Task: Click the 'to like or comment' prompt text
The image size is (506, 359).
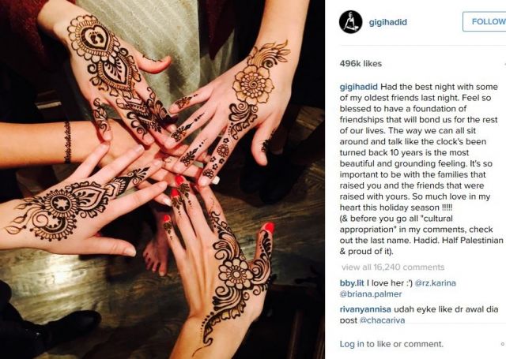Action: [x=405, y=344]
